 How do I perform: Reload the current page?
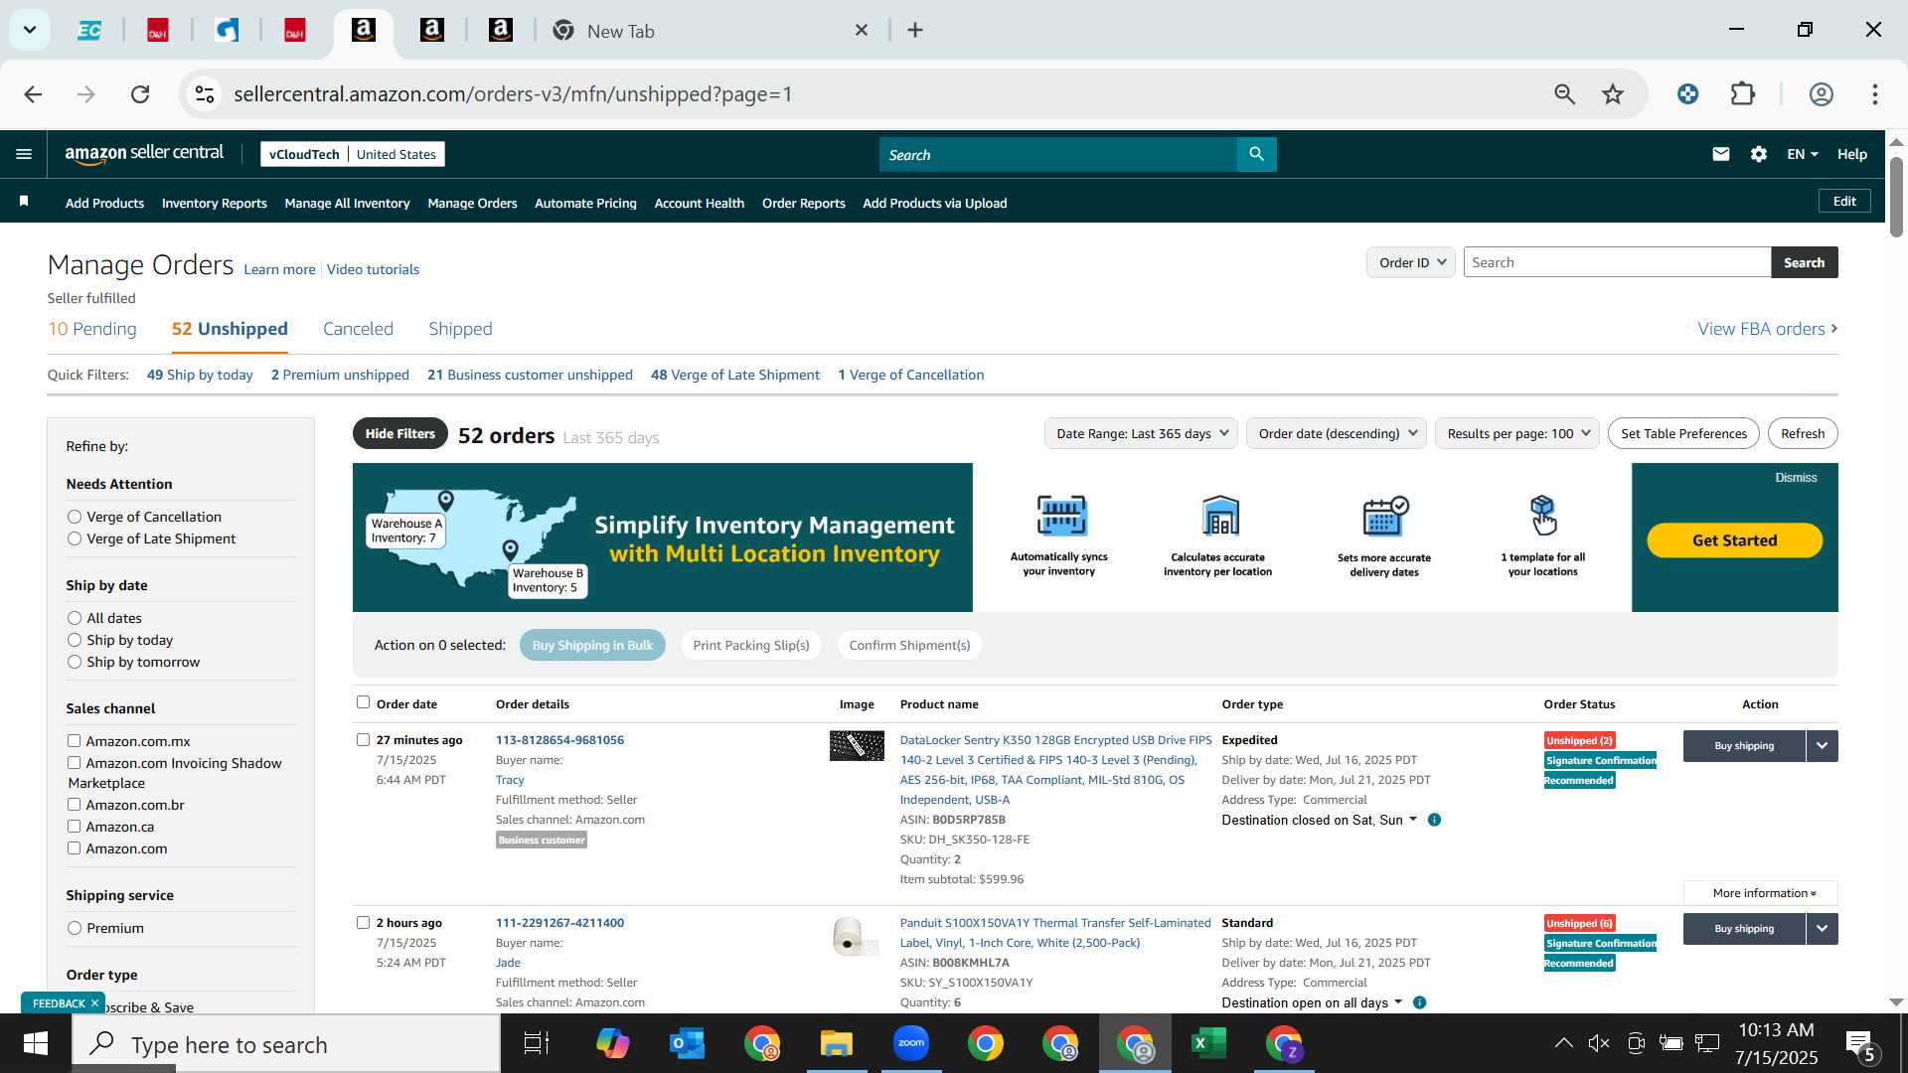click(140, 94)
